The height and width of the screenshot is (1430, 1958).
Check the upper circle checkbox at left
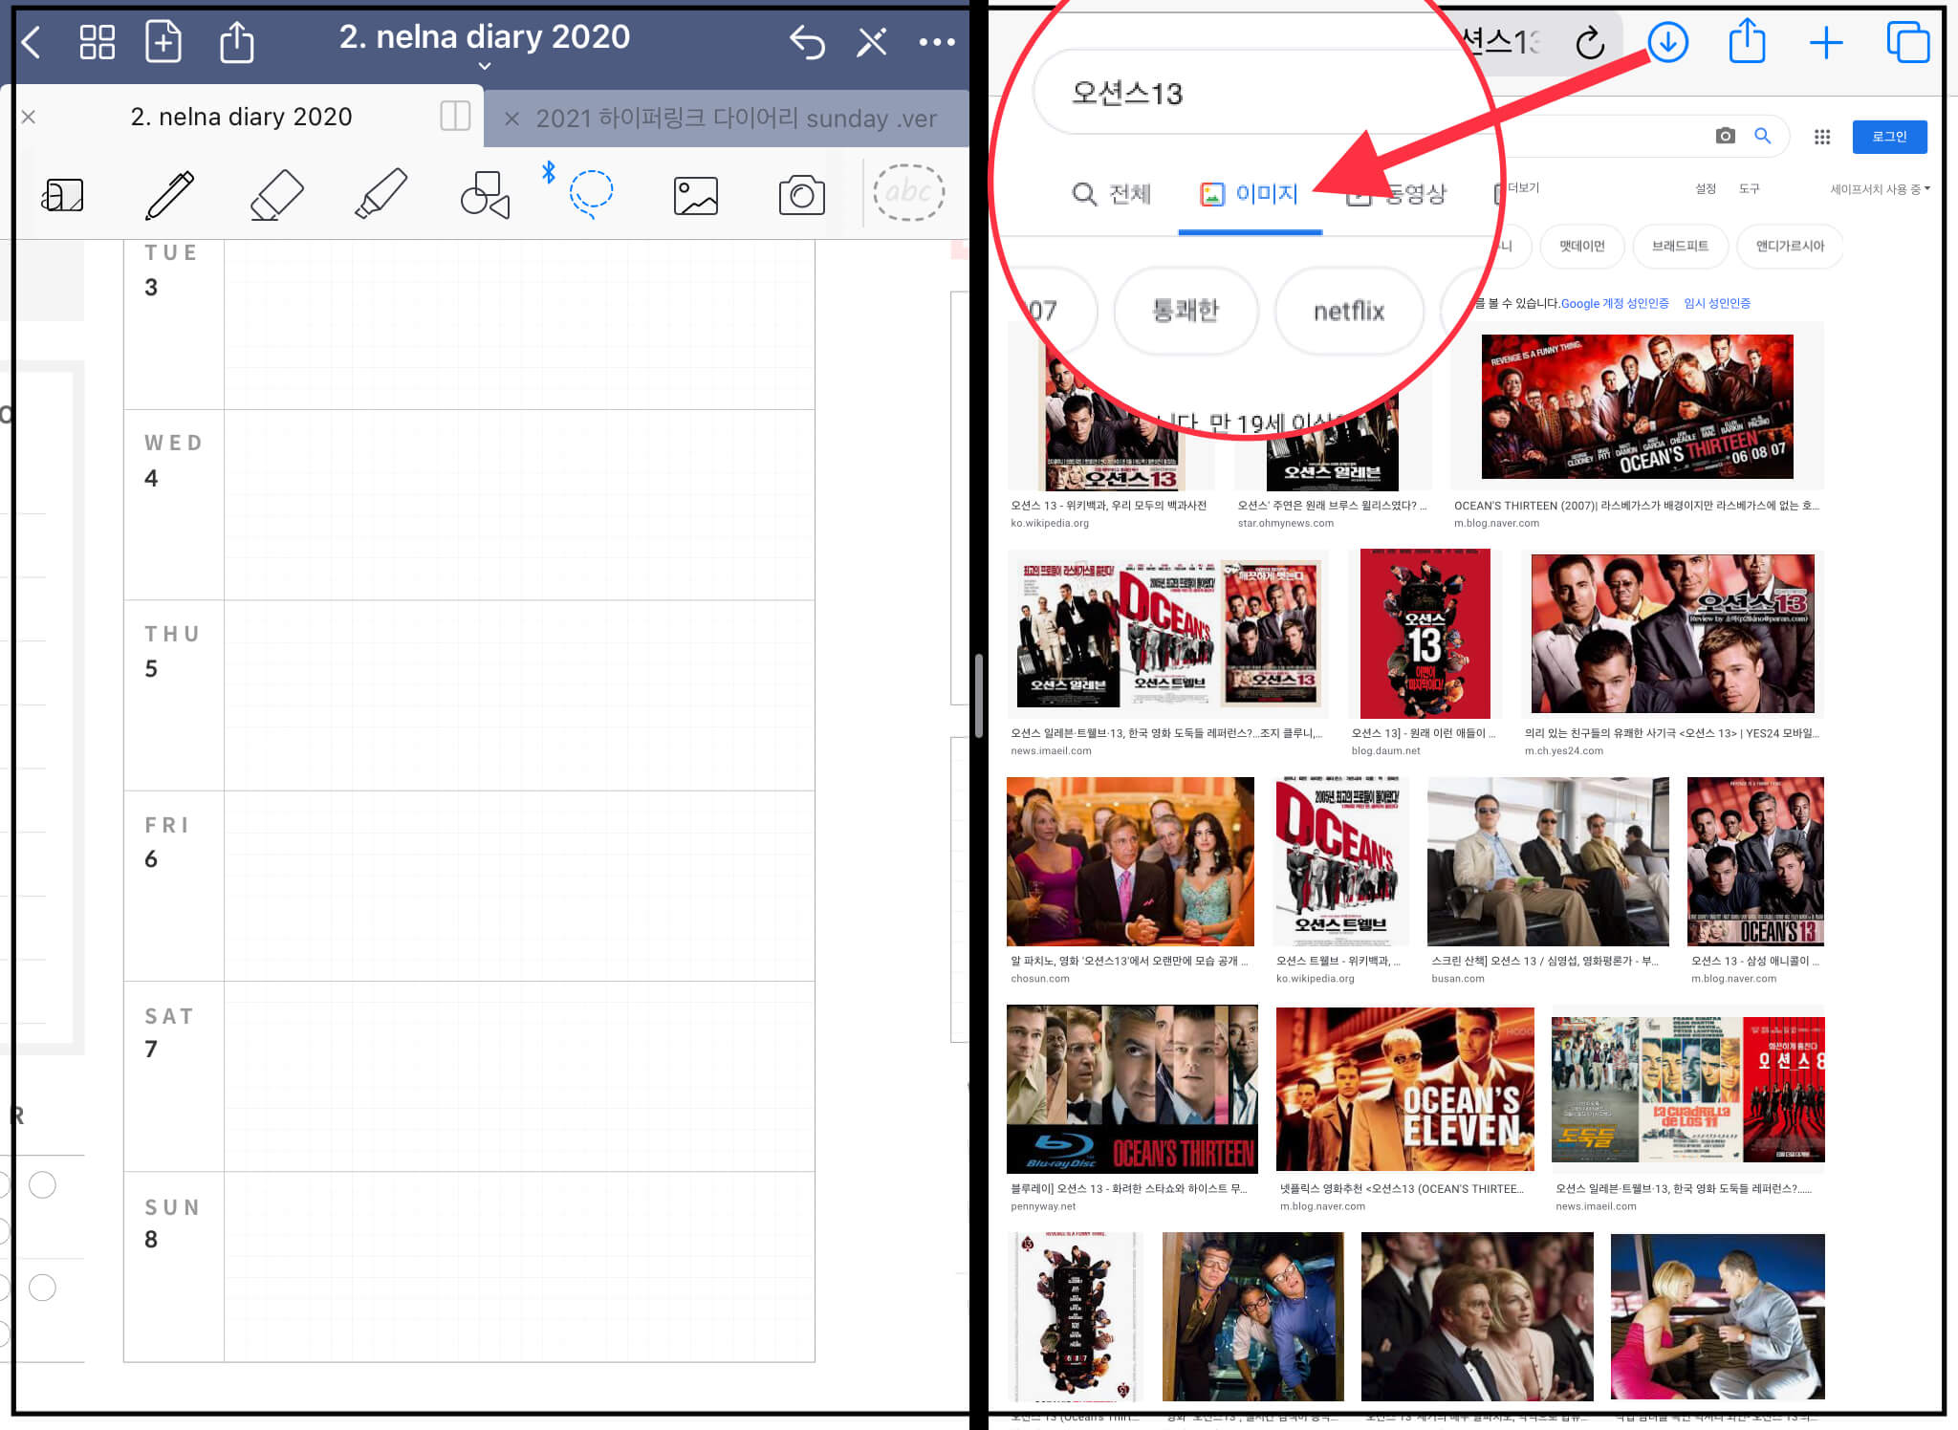(x=42, y=1185)
